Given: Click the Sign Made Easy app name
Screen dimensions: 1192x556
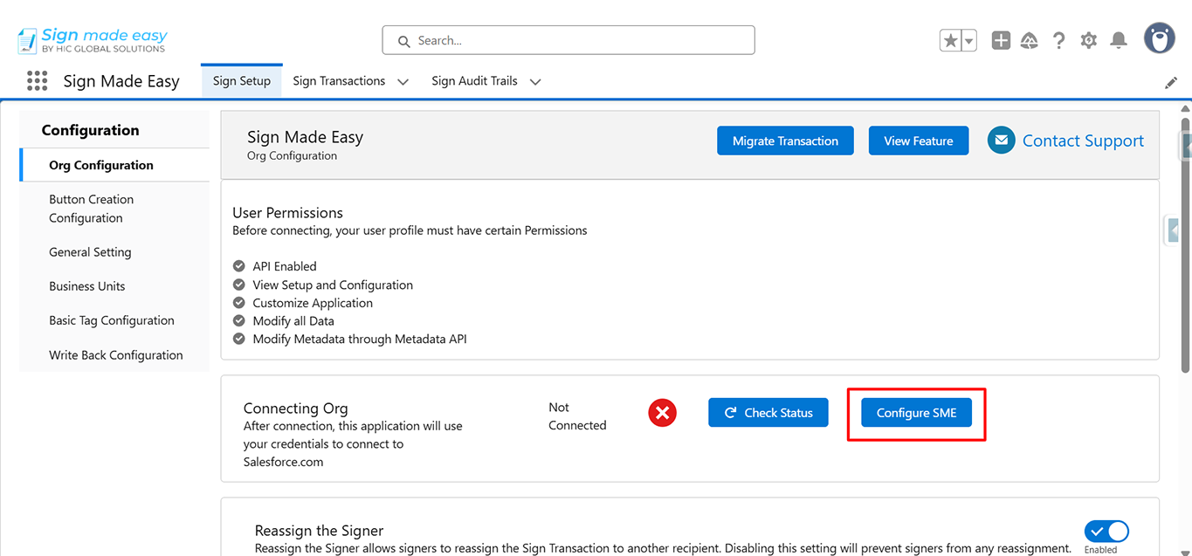Looking at the screenshot, I should (x=121, y=81).
